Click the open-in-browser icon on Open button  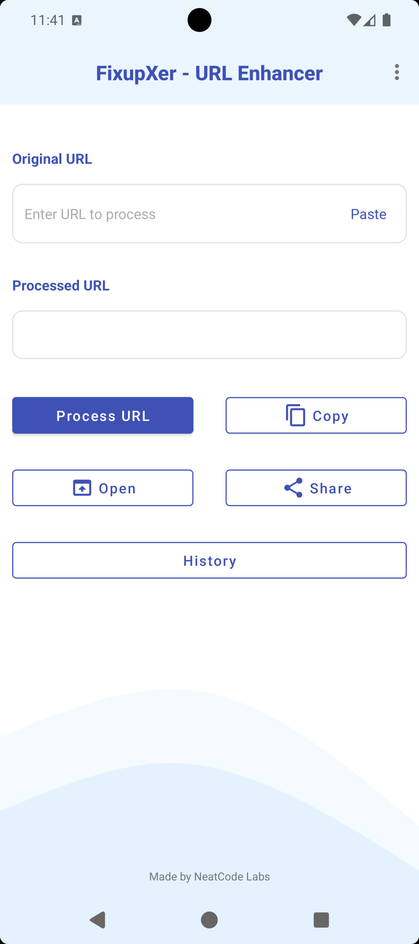coord(81,488)
